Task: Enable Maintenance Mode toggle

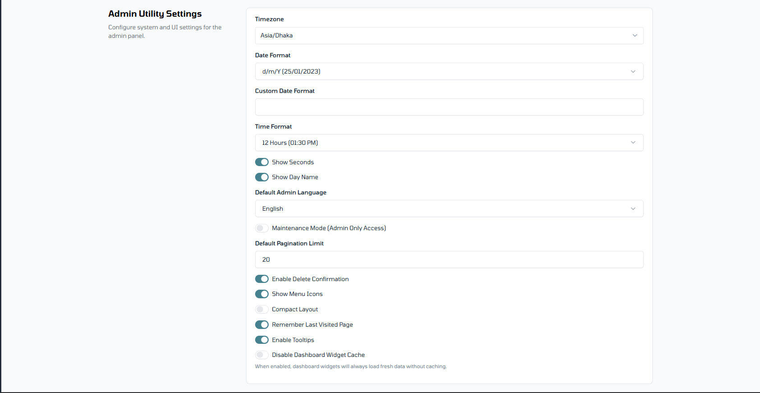Action: [262, 228]
